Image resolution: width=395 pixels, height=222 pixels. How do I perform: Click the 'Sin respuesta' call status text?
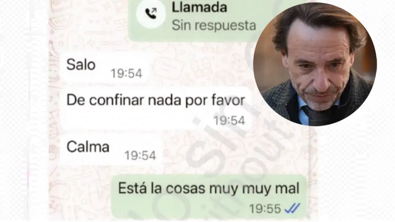[x=214, y=26]
